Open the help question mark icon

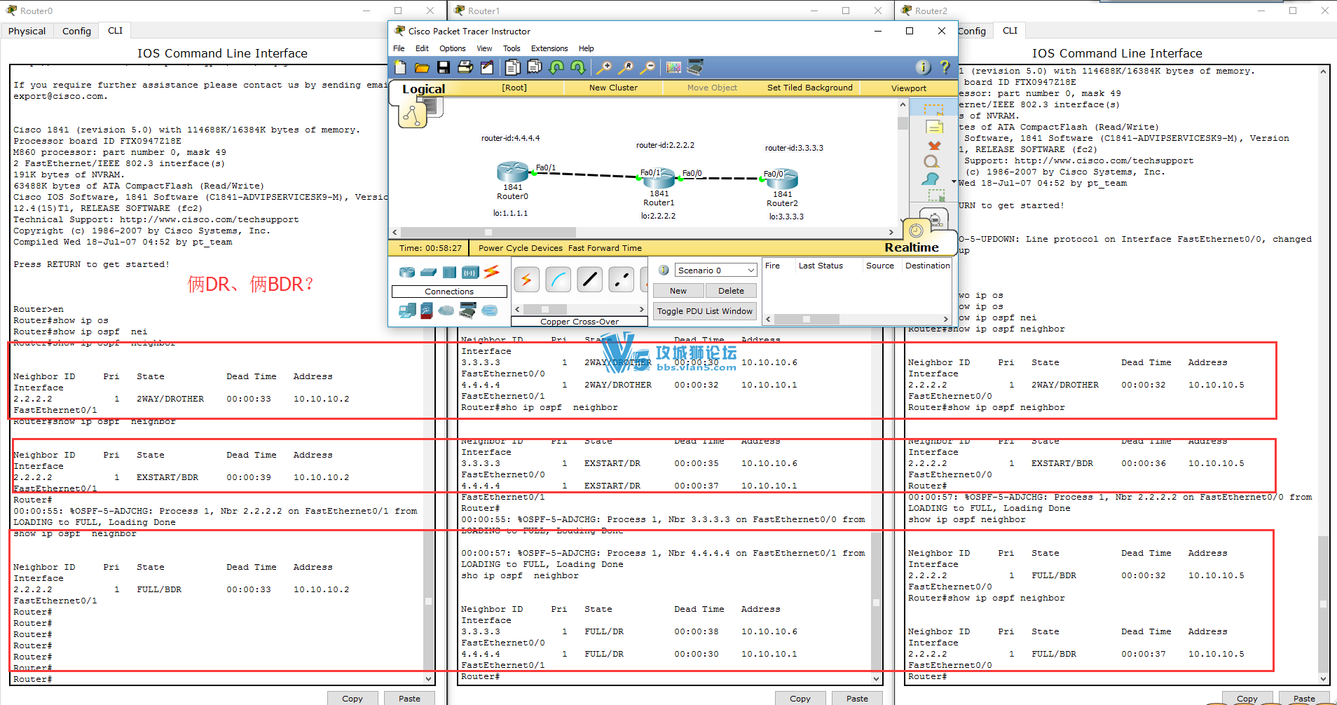click(945, 67)
